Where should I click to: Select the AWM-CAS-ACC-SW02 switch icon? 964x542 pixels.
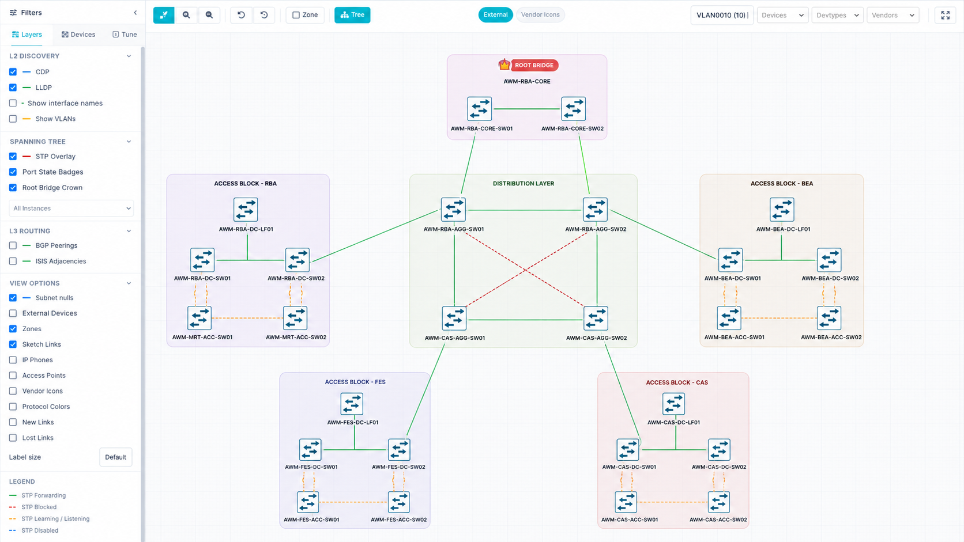719,502
